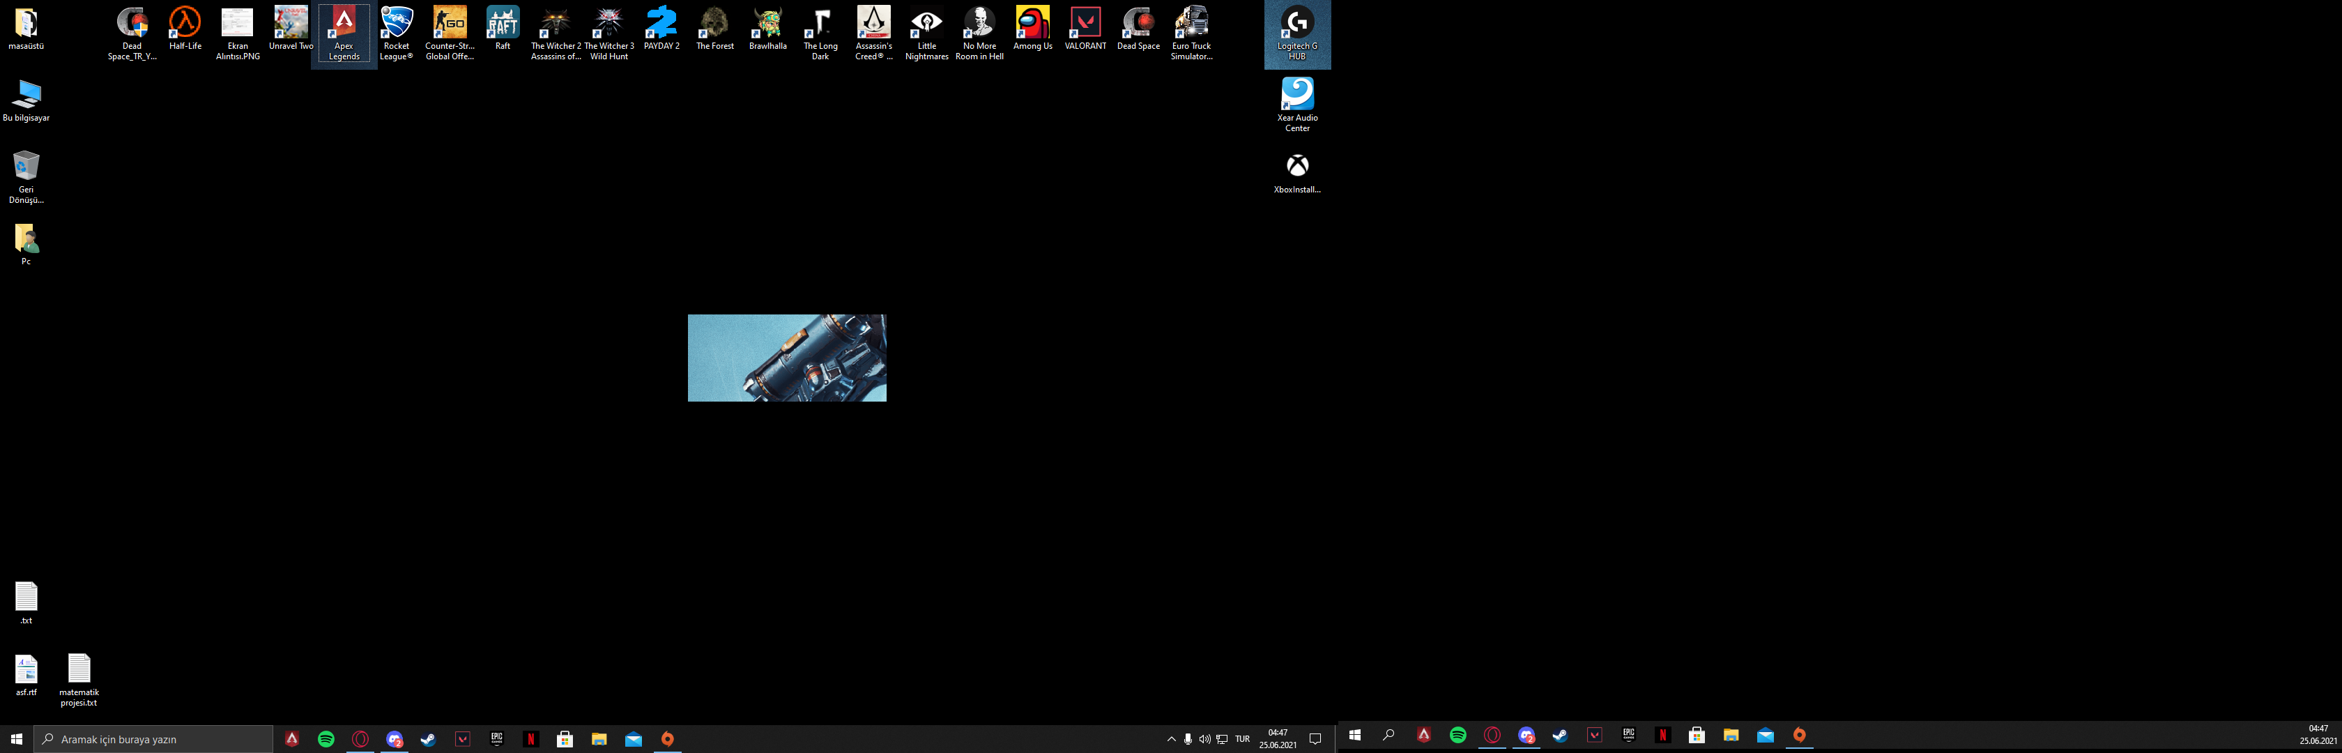The height and width of the screenshot is (753, 2342).
Task: Select the Brawlhalla desktop shortcut
Action: (x=768, y=23)
